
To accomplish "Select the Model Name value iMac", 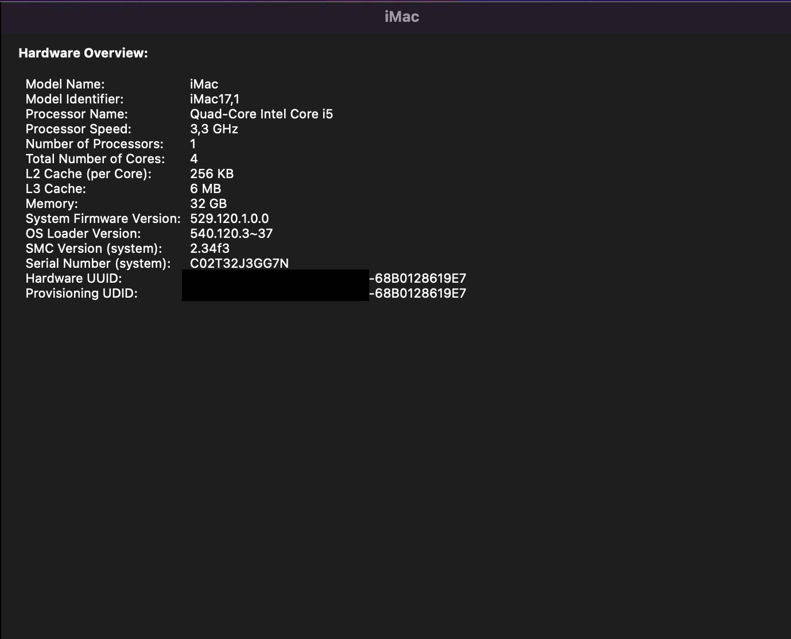I will [204, 84].
